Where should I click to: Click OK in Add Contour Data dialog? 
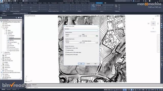point(81,64)
